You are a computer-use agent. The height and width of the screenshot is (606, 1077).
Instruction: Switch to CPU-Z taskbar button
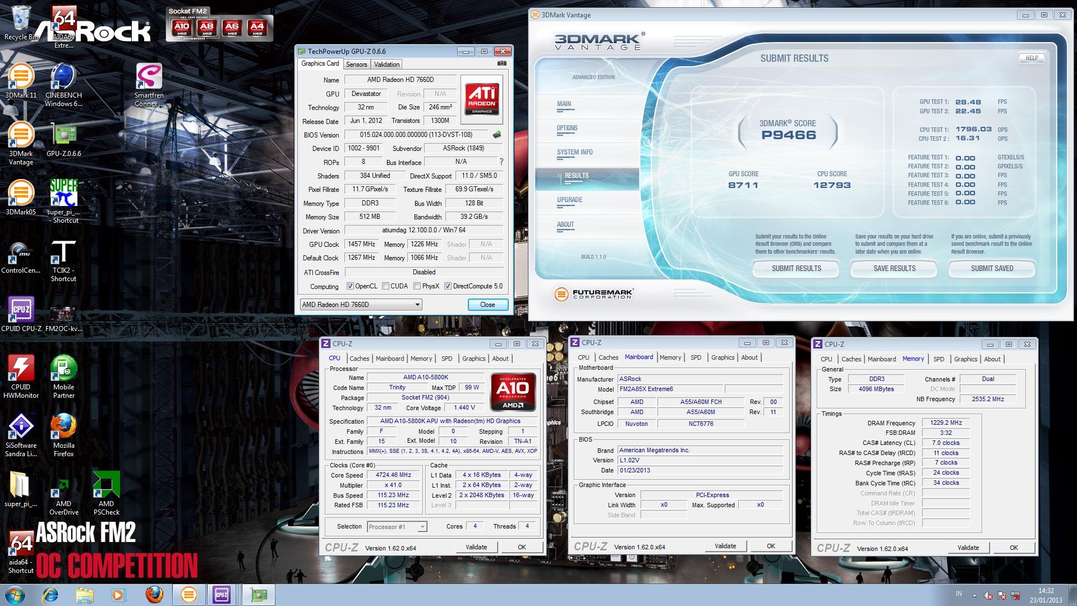[x=221, y=595]
